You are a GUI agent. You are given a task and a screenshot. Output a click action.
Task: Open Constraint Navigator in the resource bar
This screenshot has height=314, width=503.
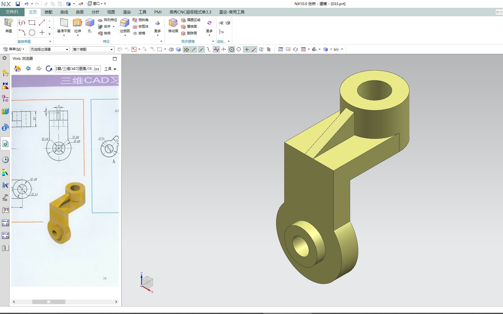pyautogui.click(x=5, y=86)
